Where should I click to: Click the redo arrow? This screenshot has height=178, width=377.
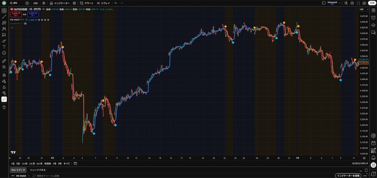pyautogui.click(x=122, y=3)
